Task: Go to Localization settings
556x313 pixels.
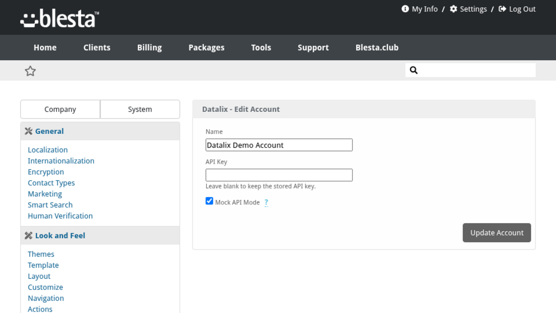Action: pos(47,150)
